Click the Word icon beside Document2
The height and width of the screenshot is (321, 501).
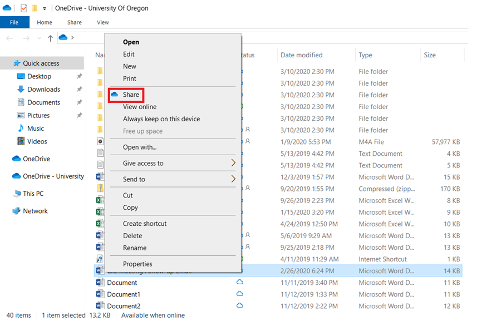100,305
